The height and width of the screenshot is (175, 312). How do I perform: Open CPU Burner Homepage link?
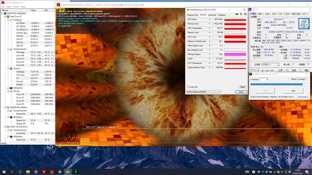[303, 97]
